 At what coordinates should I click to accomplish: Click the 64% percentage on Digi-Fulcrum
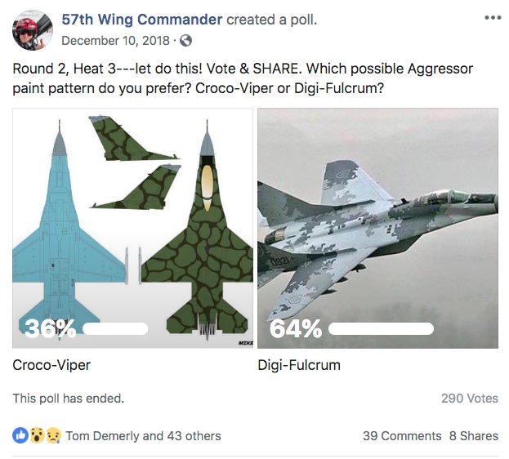click(x=296, y=329)
